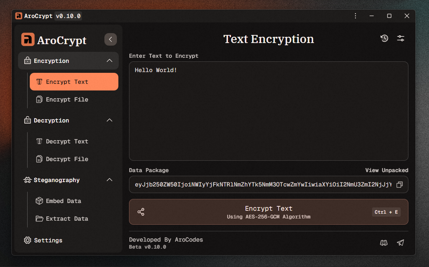
Task: Click the Developed By AroCodes text
Action: (x=166, y=240)
